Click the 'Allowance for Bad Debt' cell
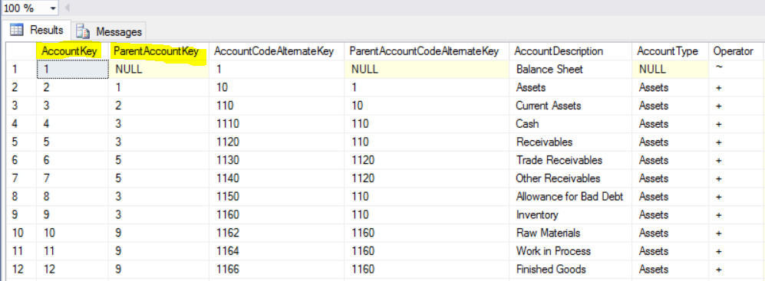 (x=571, y=197)
